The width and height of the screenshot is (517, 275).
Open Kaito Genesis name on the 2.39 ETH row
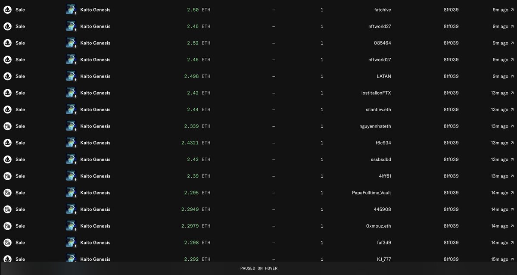point(95,176)
